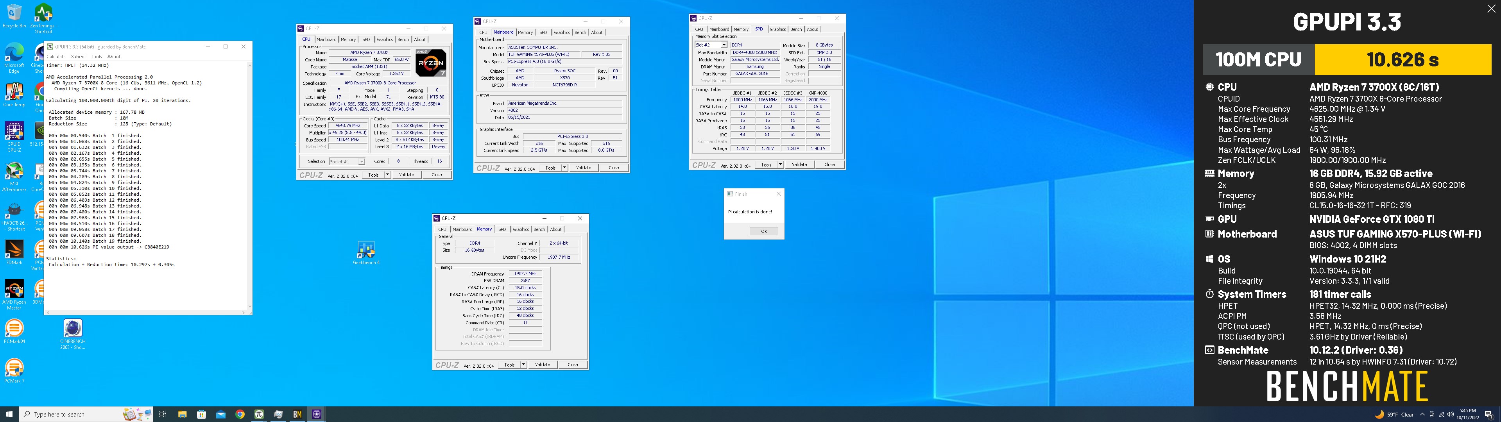This screenshot has height=422, width=1501.
Task: Click the taskbar search box
Action: coord(86,415)
